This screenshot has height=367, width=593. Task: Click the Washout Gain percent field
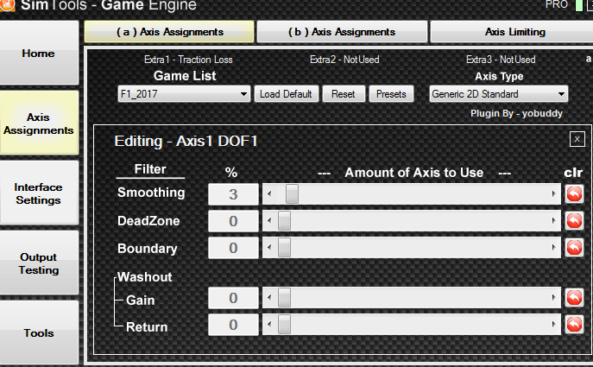tap(233, 298)
